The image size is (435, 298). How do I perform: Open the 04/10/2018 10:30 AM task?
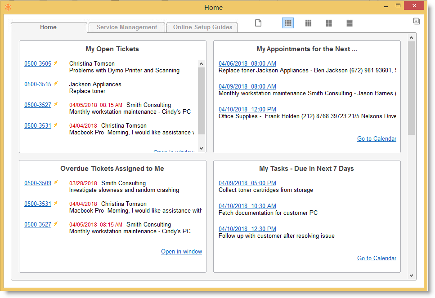point(247,206)
